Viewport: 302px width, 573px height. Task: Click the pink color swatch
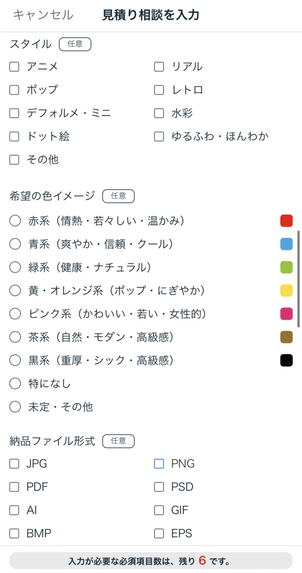(286, 313)
